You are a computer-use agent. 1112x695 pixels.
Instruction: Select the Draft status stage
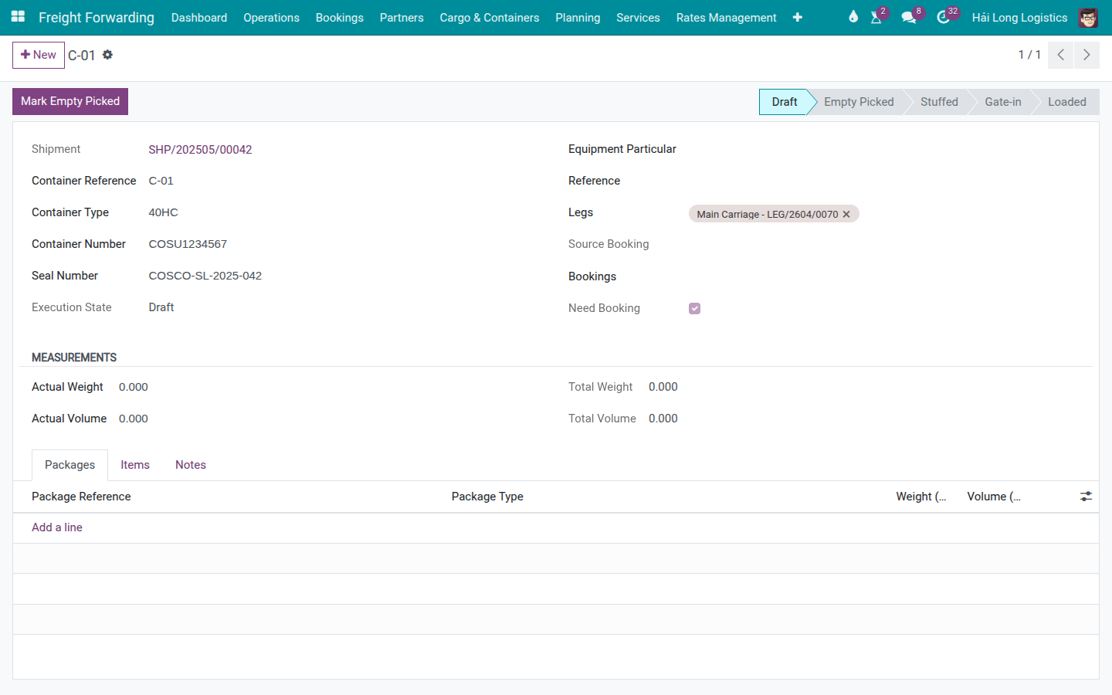[x=784, y=102]
